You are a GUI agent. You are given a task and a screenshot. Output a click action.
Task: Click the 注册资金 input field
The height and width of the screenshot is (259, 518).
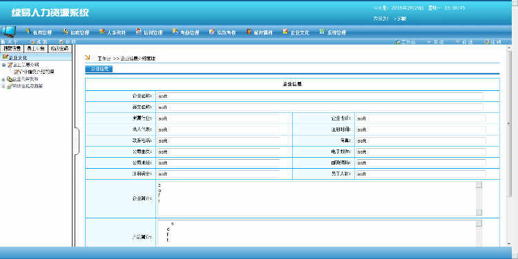click(218, 174)
